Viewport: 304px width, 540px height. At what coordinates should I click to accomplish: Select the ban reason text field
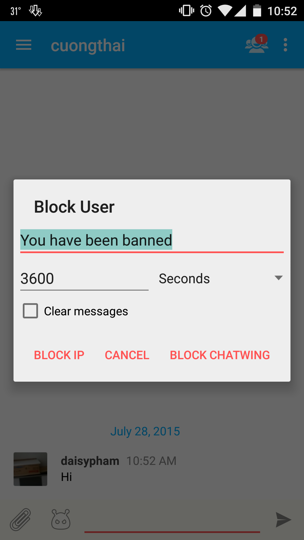pos(152,240)
